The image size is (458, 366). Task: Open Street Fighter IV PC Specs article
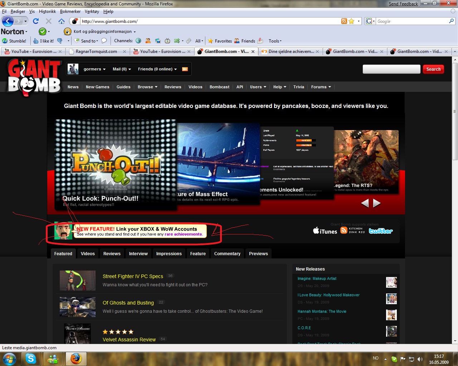click(133, 276)
